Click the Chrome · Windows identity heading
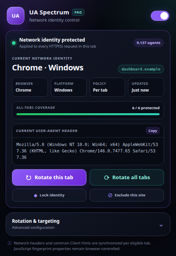 pyautogui.click(x=48, y=68)
